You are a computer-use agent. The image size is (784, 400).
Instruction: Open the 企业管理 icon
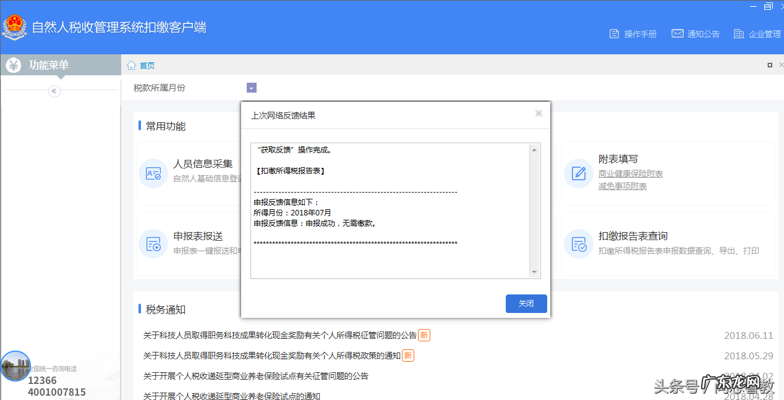739,34
